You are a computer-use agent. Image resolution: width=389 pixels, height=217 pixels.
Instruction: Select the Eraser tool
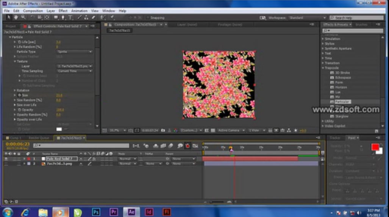click(x=94, y=17)
